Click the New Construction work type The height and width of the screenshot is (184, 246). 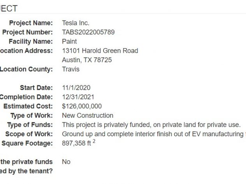click(88, 115)
